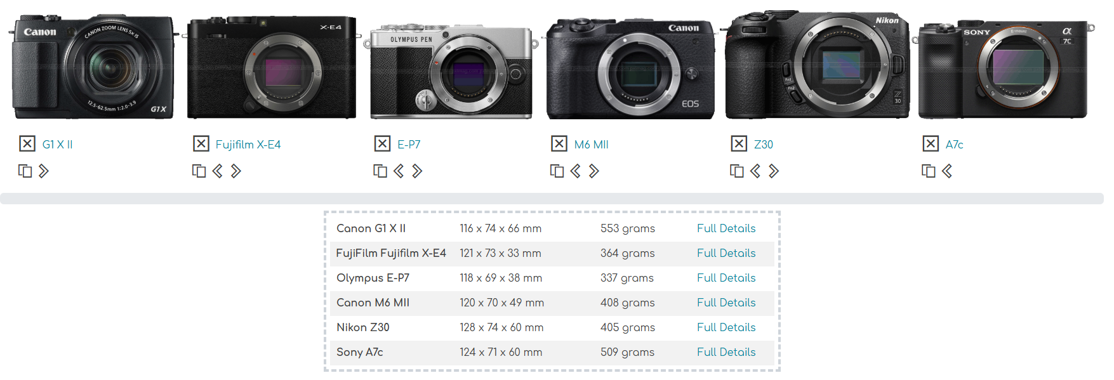Select the '337 grams' weight value

click(627, 278)
